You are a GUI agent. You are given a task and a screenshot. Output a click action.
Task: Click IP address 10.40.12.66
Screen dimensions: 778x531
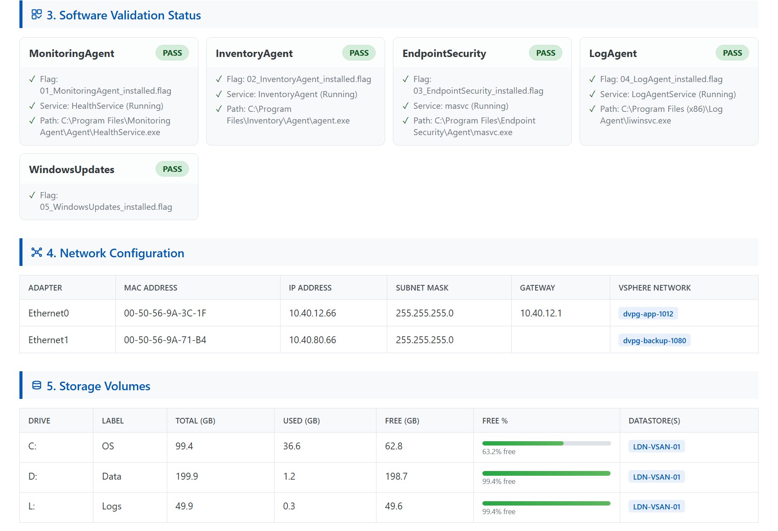pos(312,313)
